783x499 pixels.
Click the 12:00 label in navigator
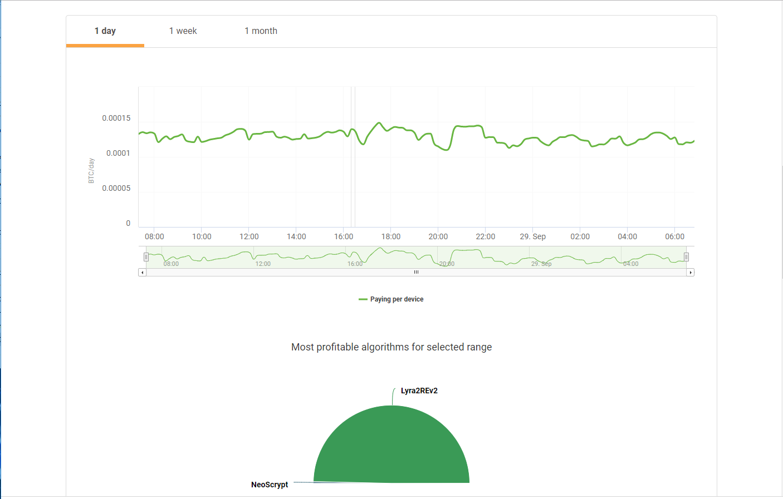coord(263,264)
